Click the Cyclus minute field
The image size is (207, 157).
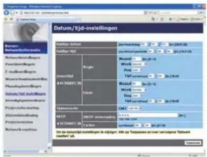pyautogui.click(x=147, y=125)
